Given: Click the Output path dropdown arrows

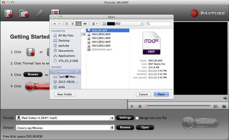Looking at the screenshot, I should click(112, 128).
